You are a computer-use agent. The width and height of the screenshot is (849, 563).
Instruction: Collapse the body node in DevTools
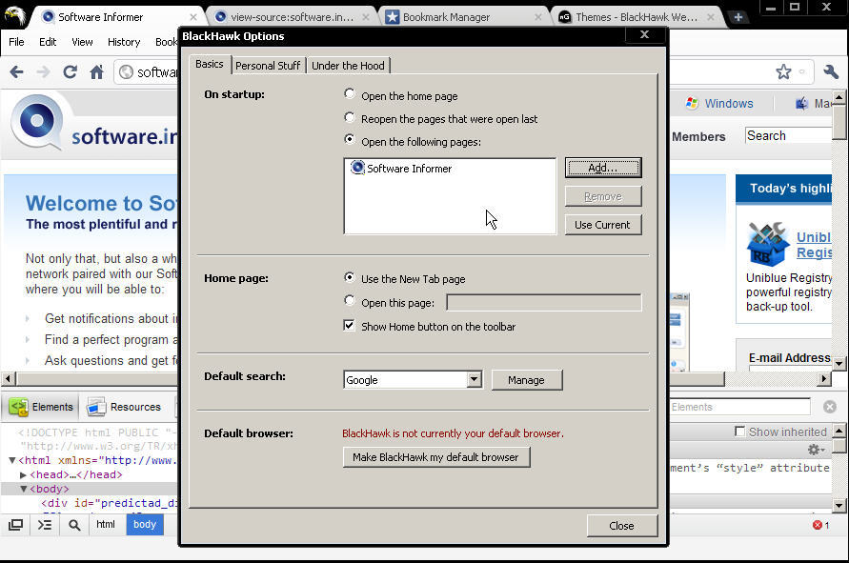coord(23,489)
